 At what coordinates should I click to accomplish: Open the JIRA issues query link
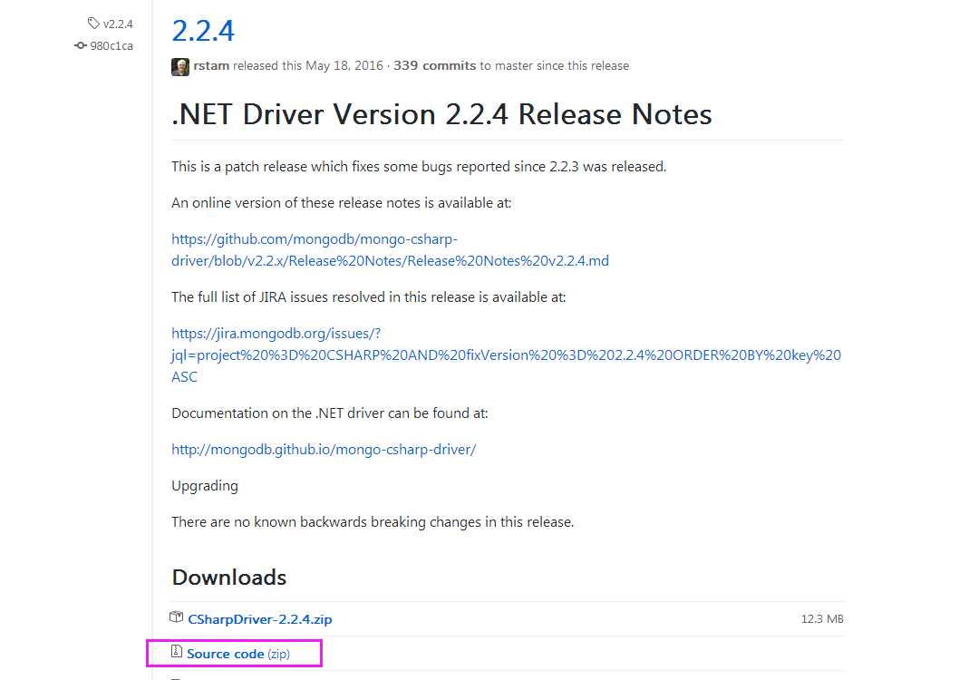(506, 355)
